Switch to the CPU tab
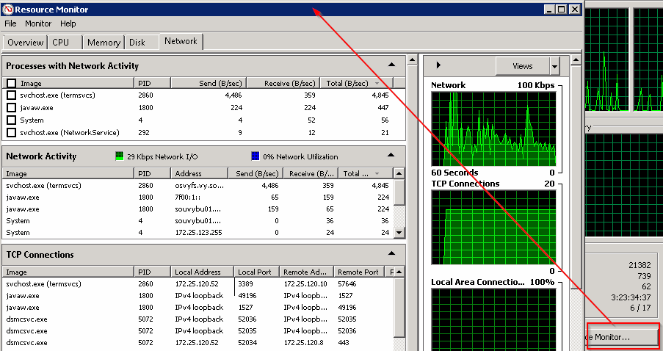The width and height of the screenshot is (663, 351). pos(60,43)
